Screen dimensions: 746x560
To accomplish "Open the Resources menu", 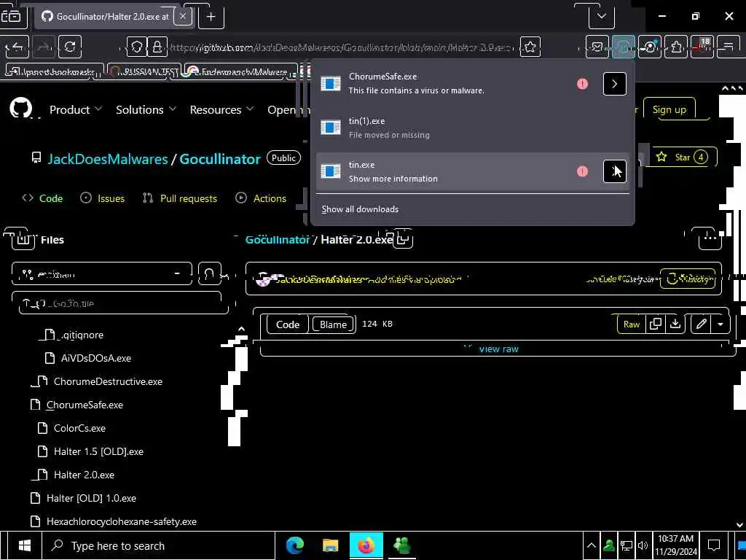I will tap(221, 109).
